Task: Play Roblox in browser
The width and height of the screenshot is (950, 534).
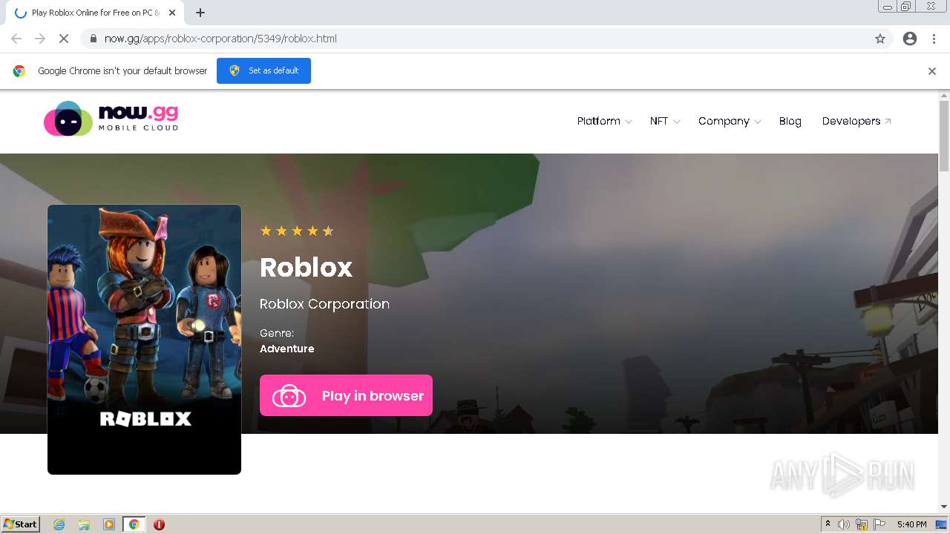Action: pos(346,395)
